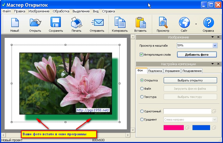
Task: Choose the Градиент background option
Action: tap(142, 120)
